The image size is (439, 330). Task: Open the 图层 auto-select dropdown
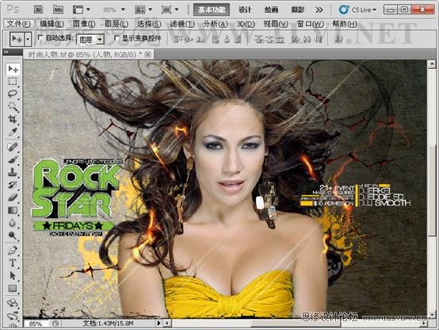[90, 40]
